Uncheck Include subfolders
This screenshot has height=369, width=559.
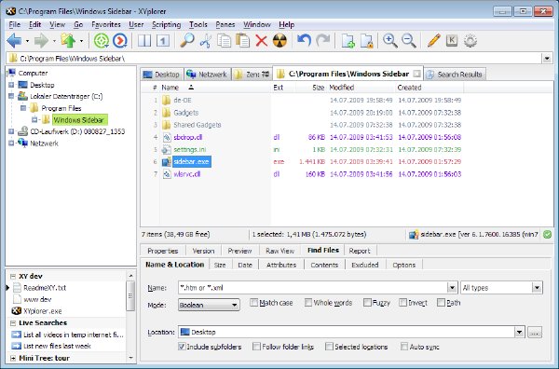pos(182,347)
